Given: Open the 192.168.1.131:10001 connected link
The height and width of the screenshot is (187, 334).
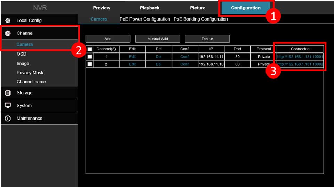Looking at the screenshot, I should pyautogui.click(x=300, y=56).
